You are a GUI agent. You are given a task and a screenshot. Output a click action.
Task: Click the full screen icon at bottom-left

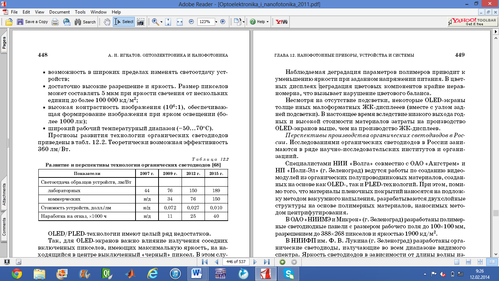coord(7,262)
